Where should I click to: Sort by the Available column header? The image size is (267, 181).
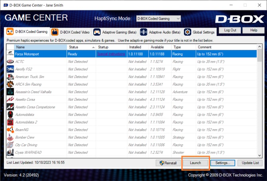(160, 47)
